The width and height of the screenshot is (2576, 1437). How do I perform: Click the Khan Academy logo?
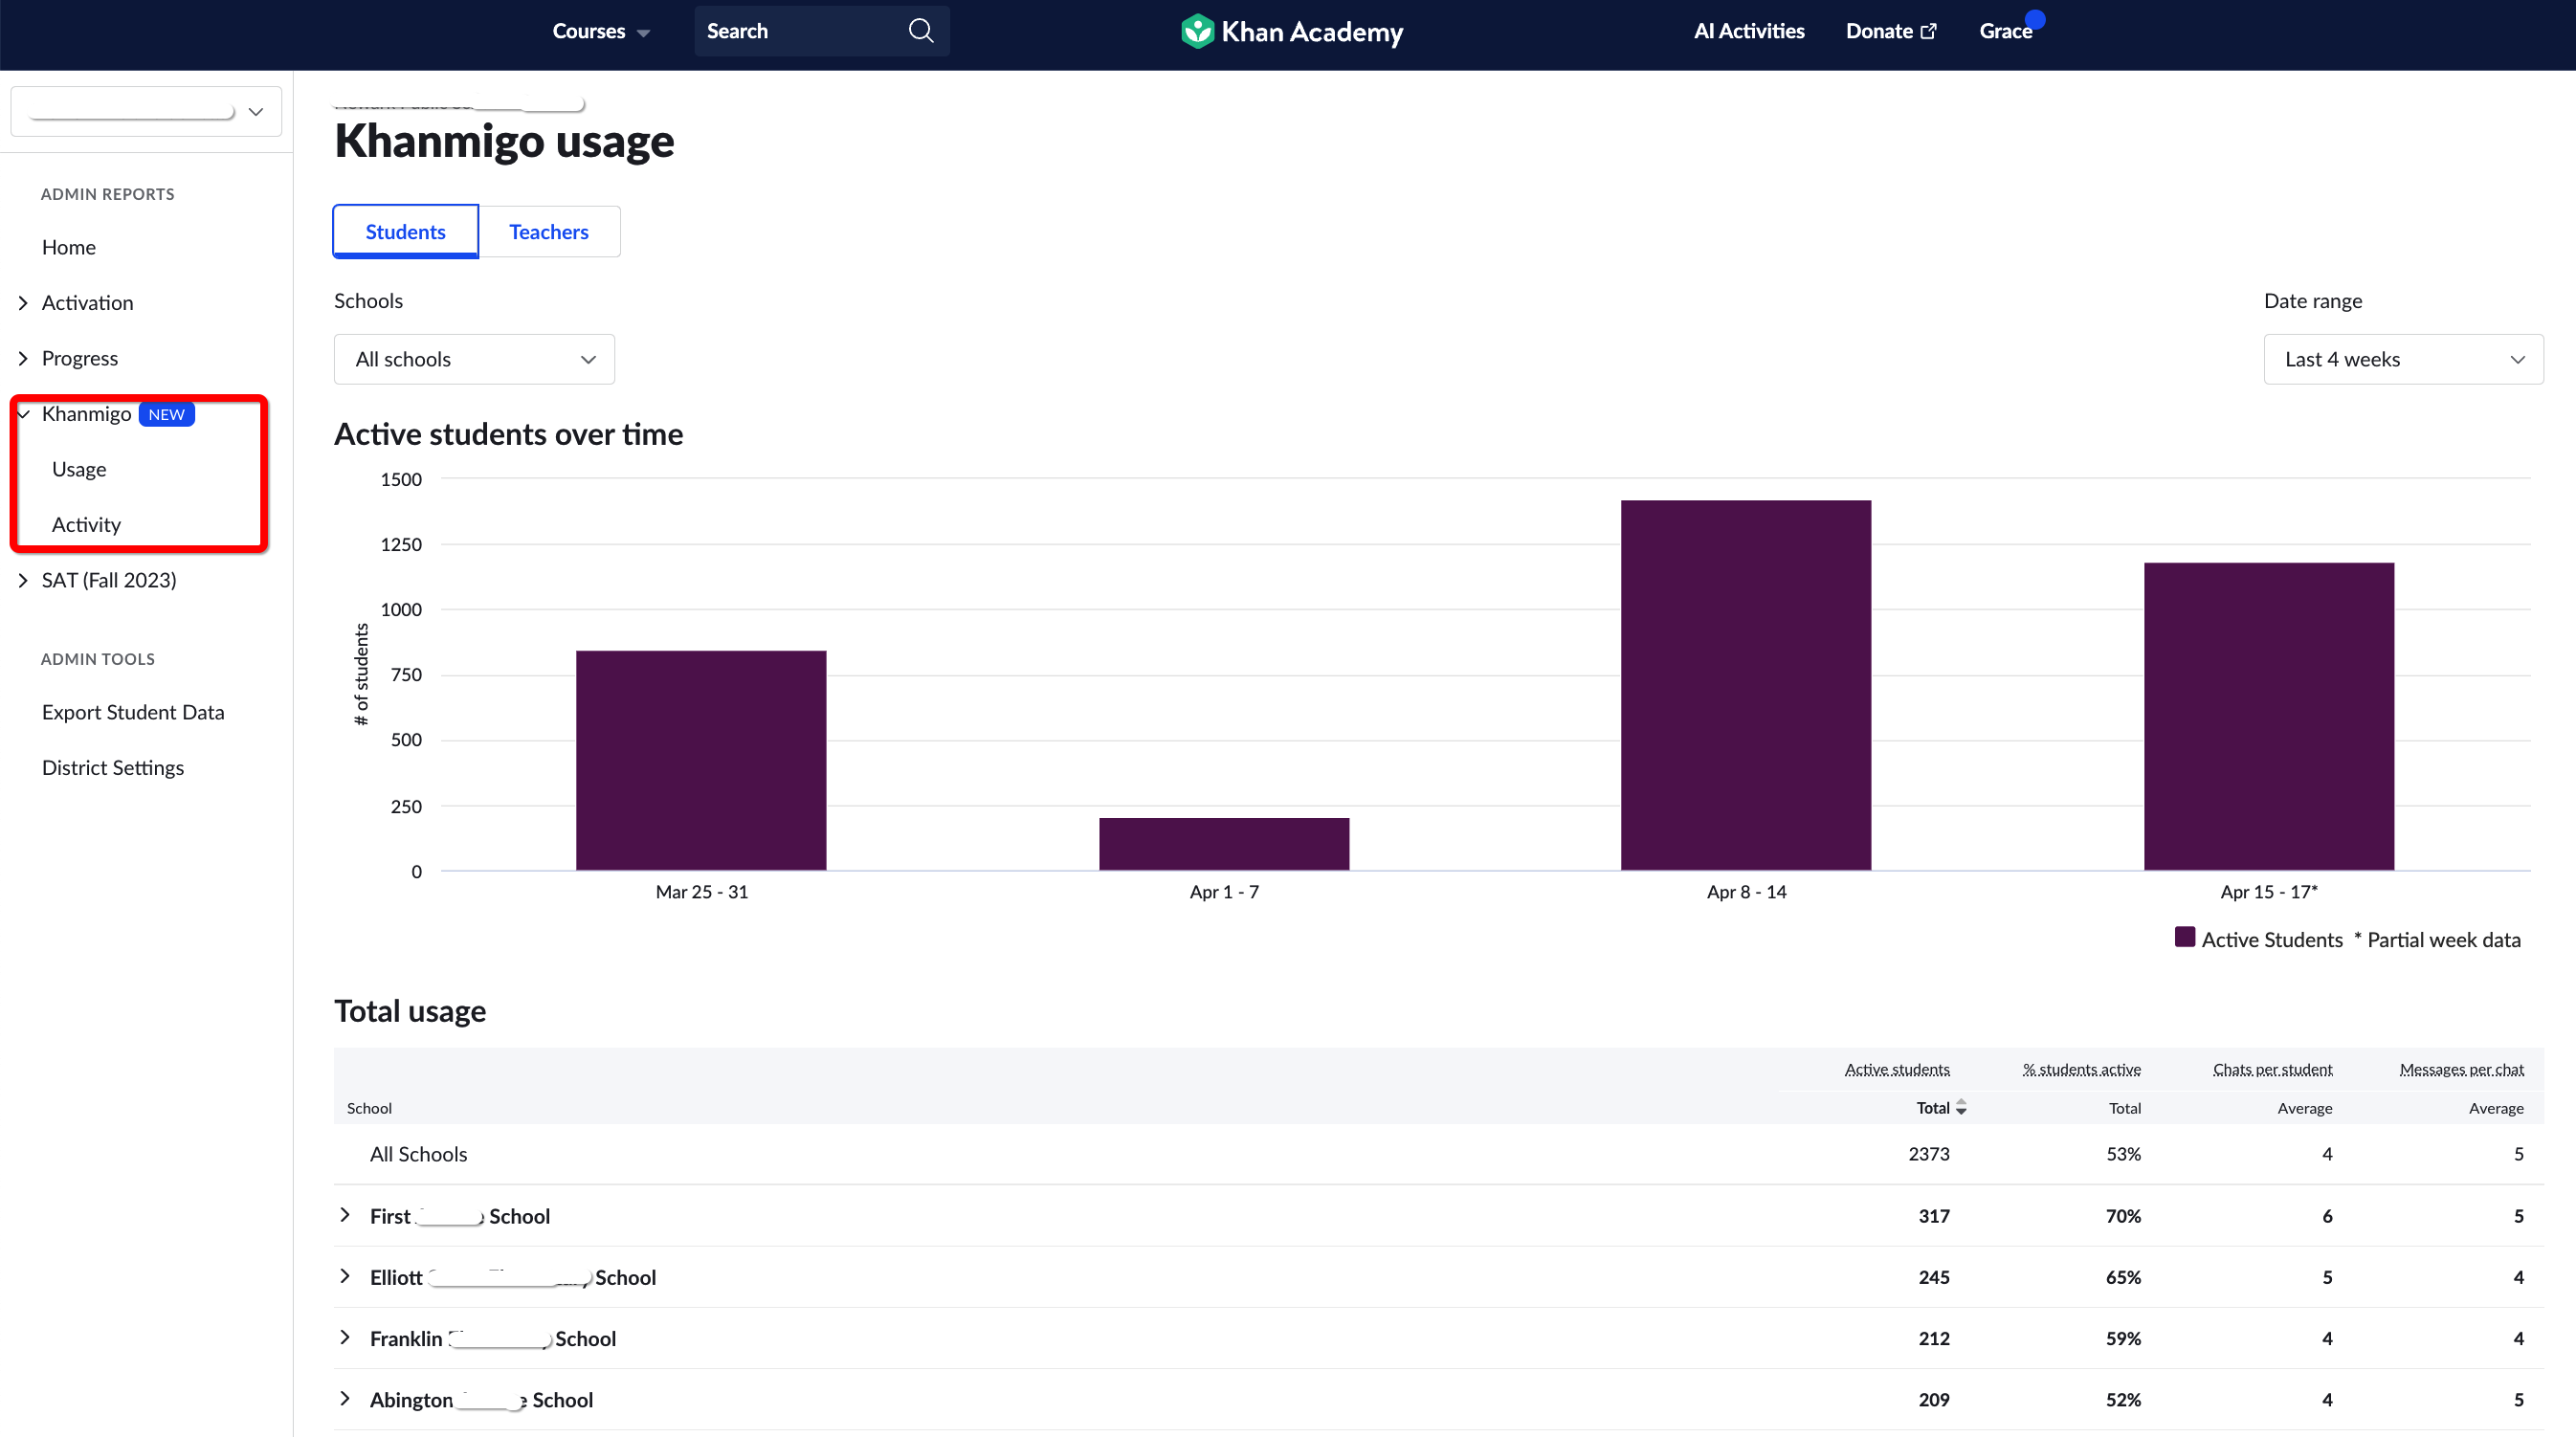1291,31
